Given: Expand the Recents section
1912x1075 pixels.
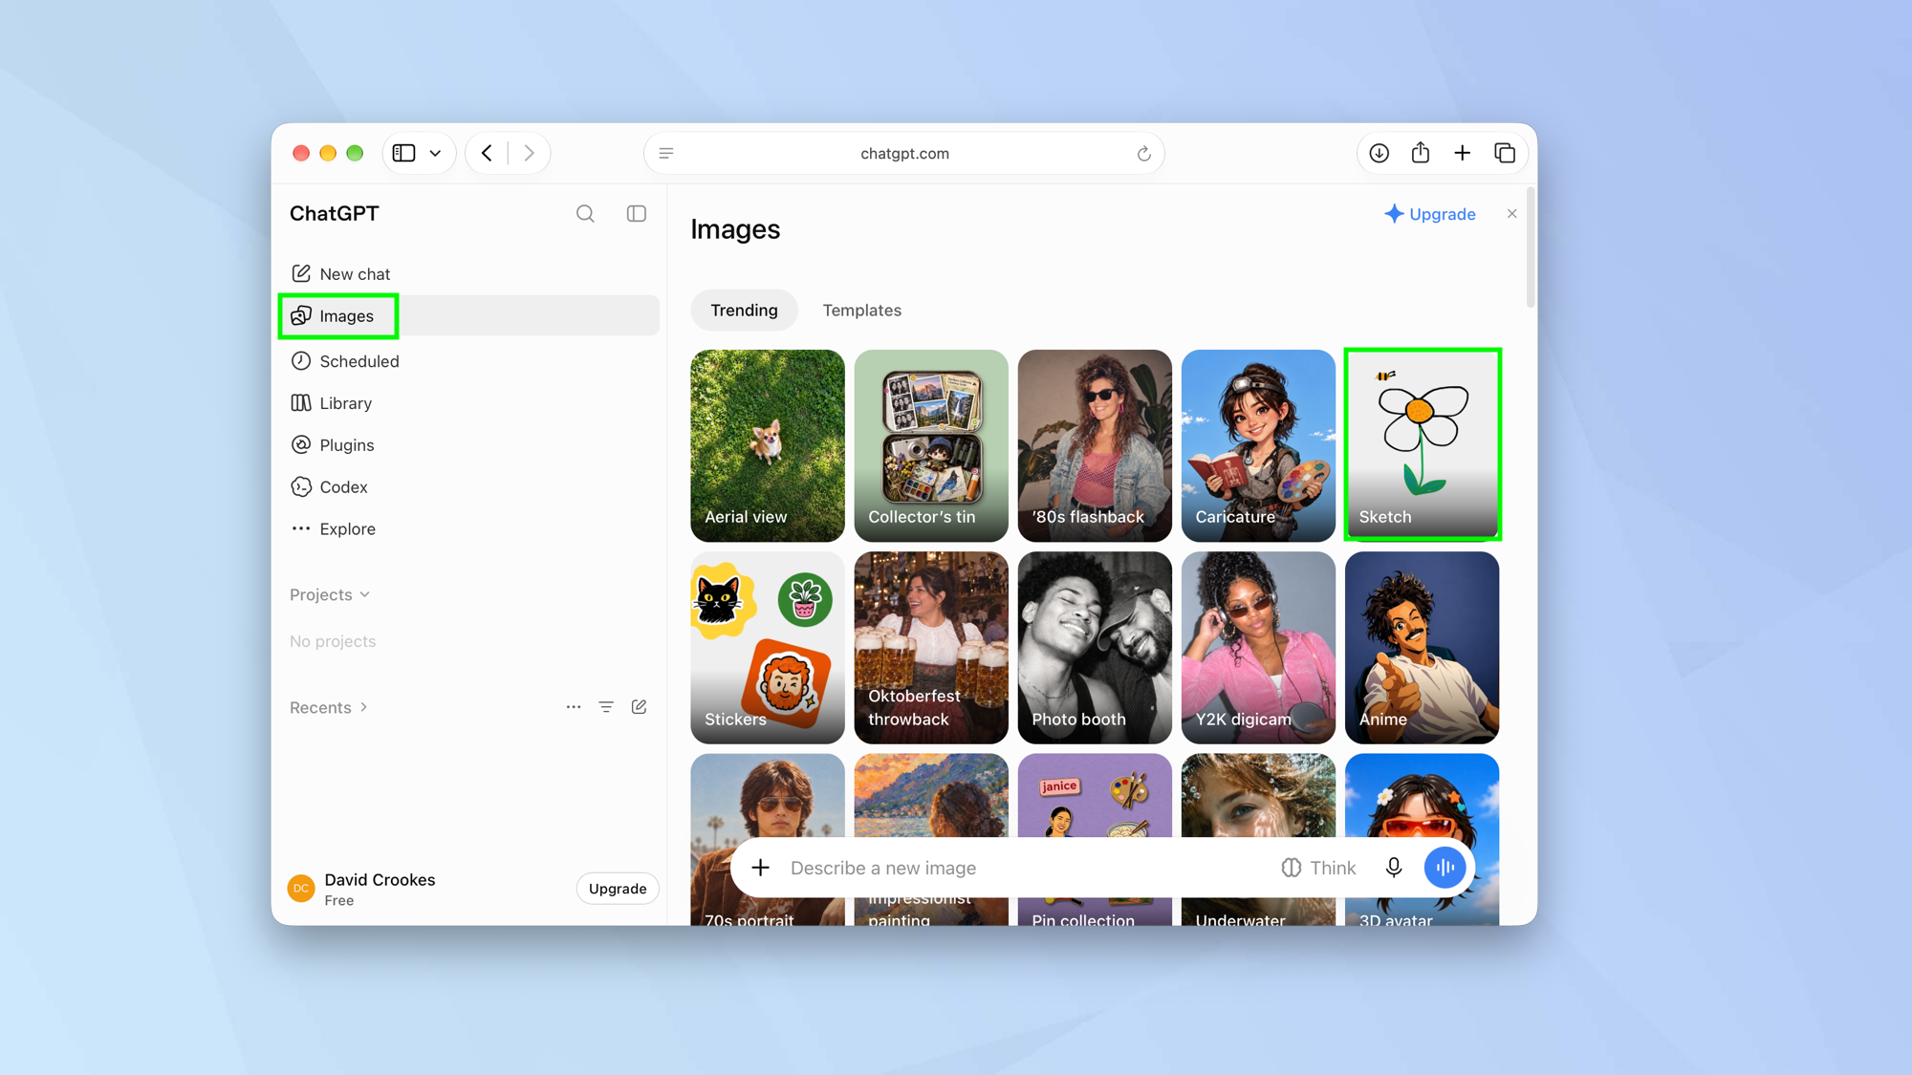Looking at the screenshot, I should pos(329,708).
